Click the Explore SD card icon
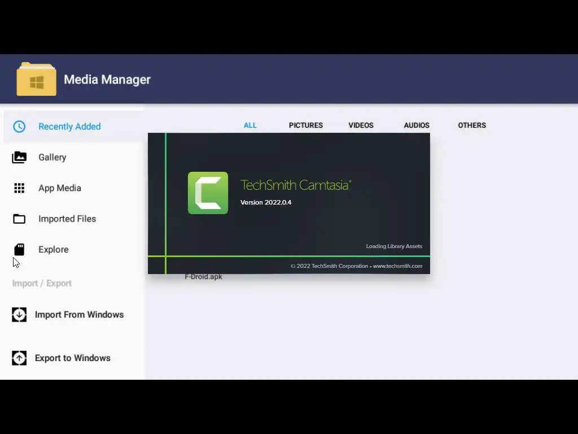Image resolution: width=578 pixels, height=434 pixels. tap(19, 249)
